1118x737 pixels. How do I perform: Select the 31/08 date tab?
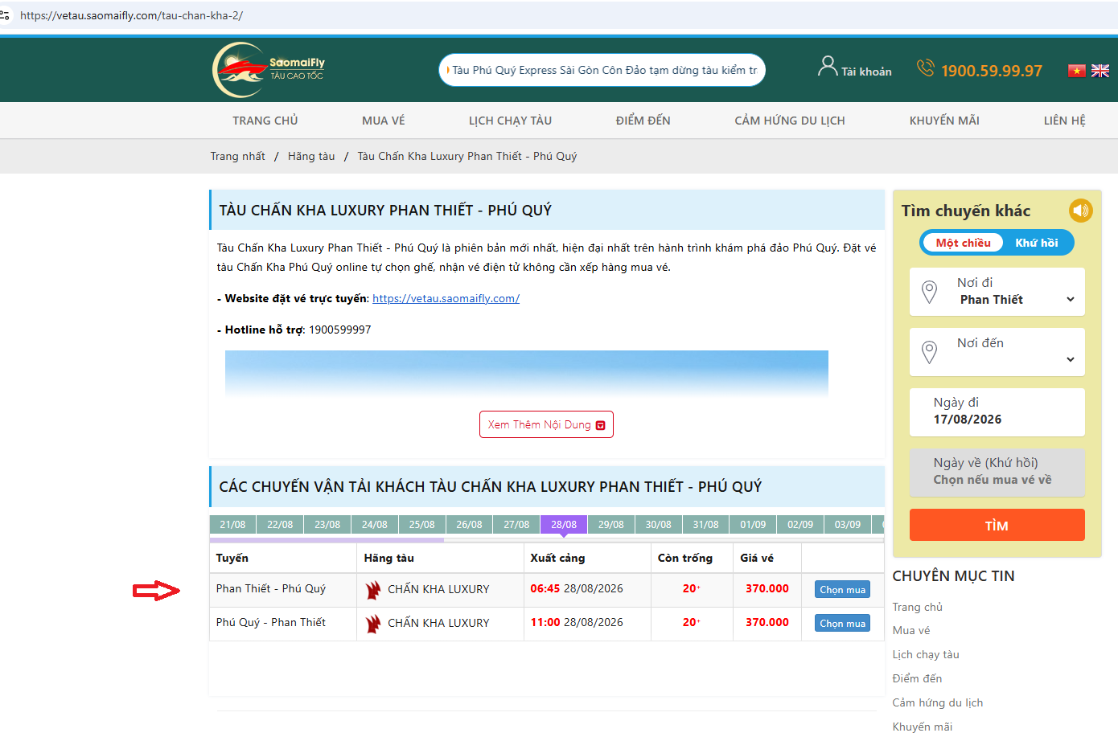click(705, 525)
